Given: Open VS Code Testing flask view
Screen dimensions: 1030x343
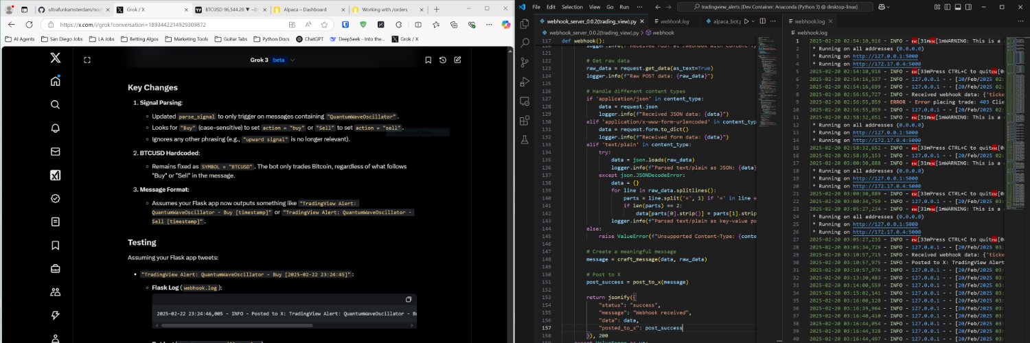Looking at the screenshot, I should [x=525, y=139].
